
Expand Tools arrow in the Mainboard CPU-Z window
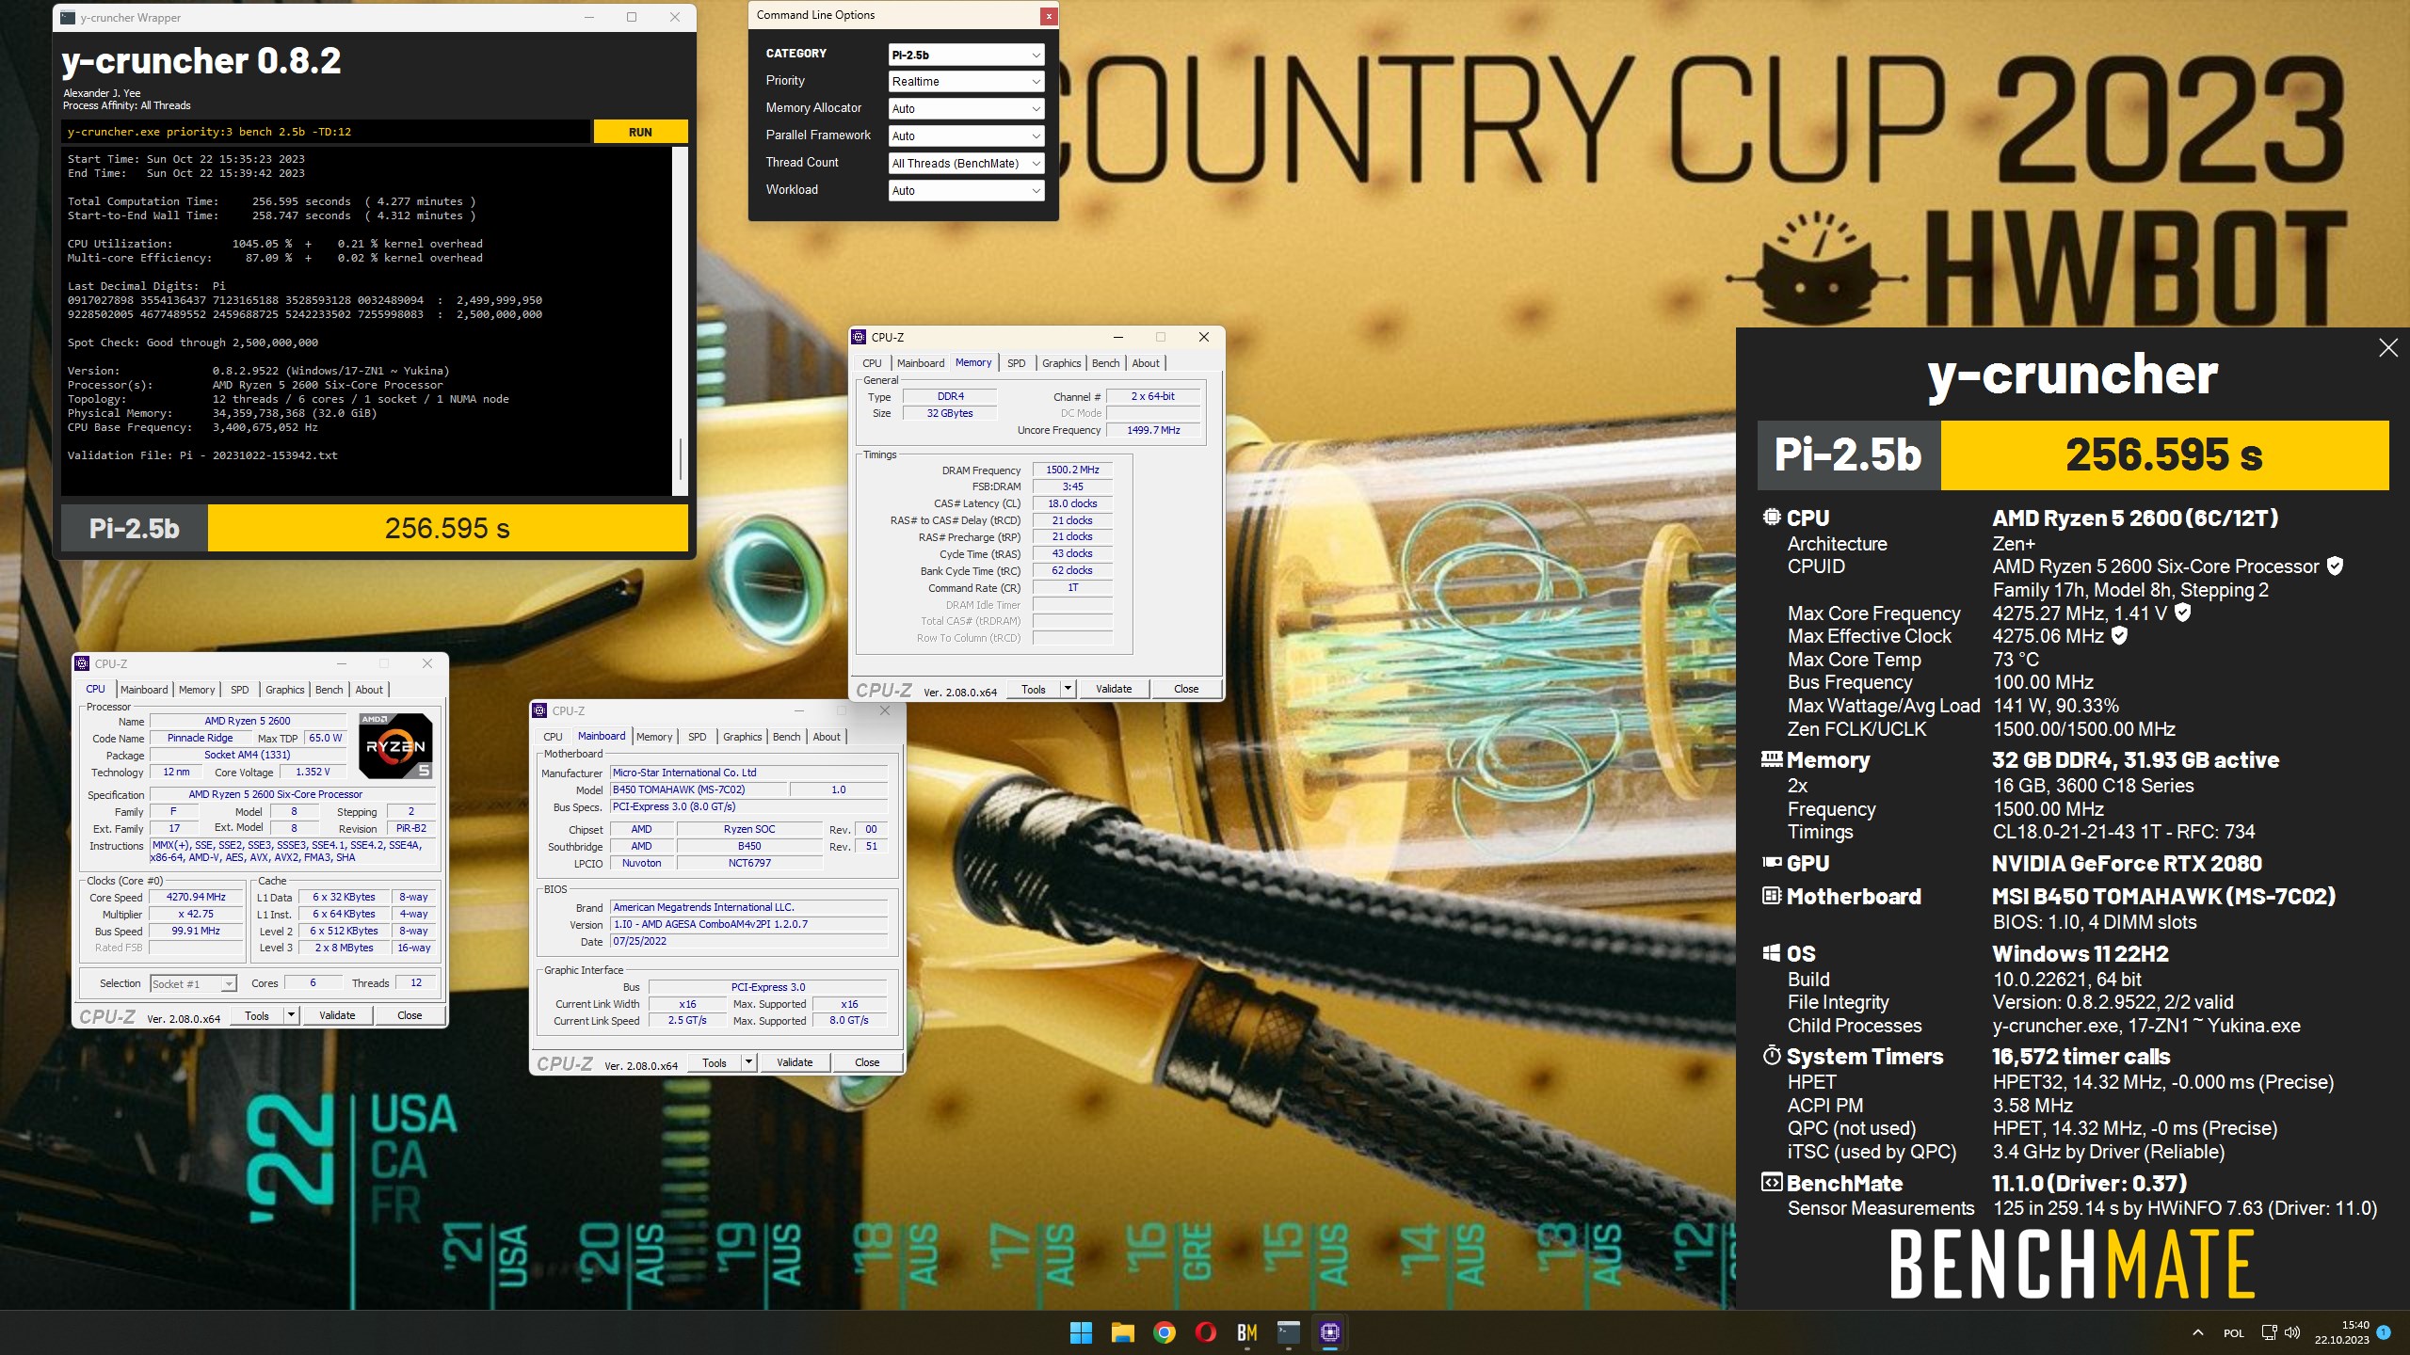[748, 1062]
